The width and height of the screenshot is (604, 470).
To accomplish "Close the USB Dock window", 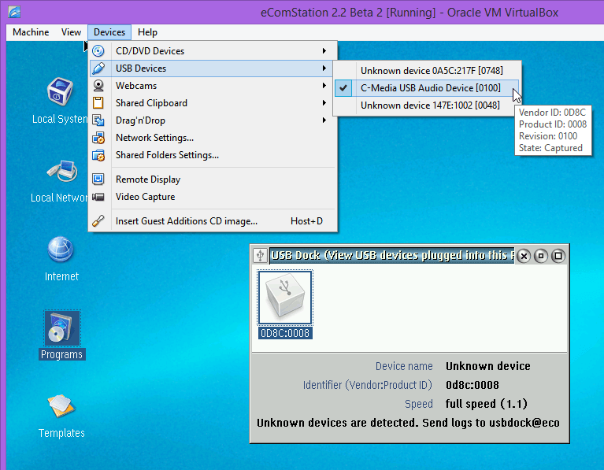I will (x=524, y=256).
